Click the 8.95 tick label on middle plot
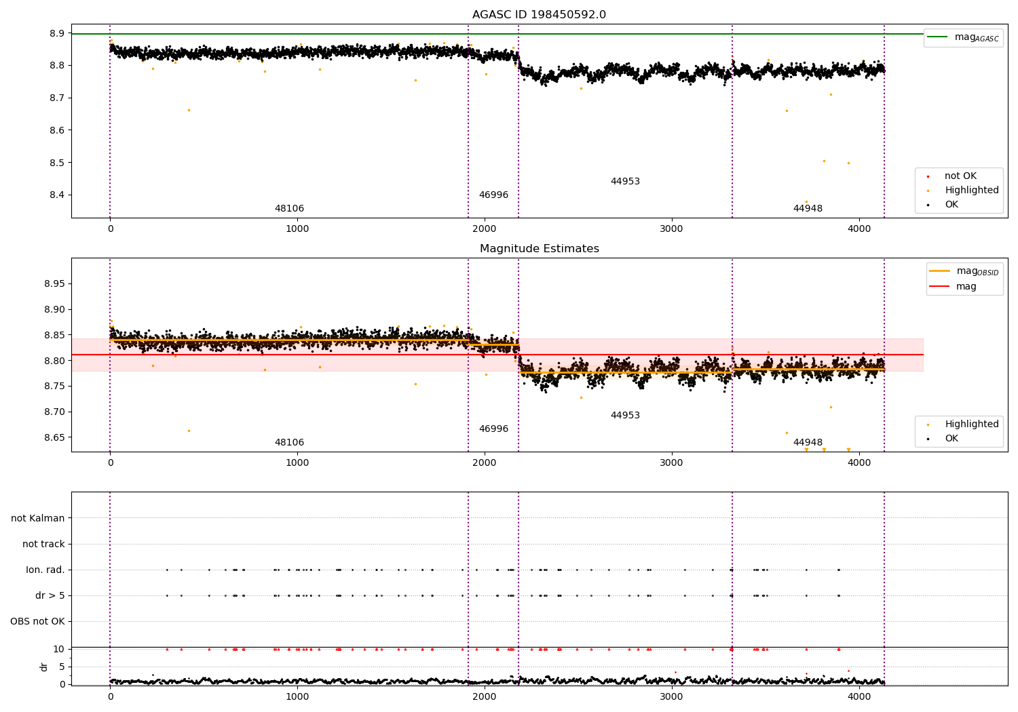 tap(54, 284)
